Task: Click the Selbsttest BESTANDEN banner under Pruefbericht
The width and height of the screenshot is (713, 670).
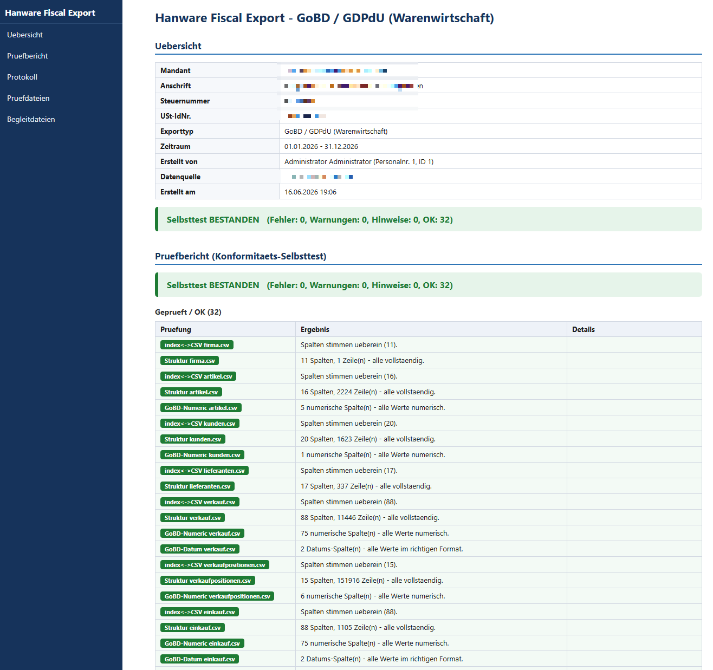Action: pyautogui.click(x=429, y=285)
